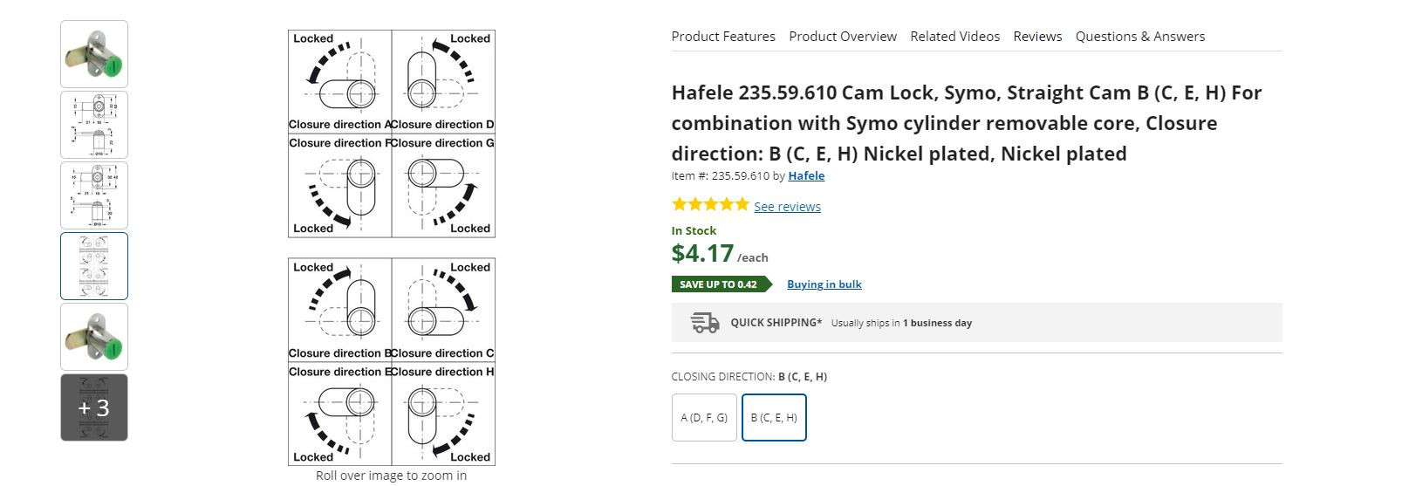Click the quick shipping truck icon
This screenshot has width=1402, height=486.
point(705,323)
